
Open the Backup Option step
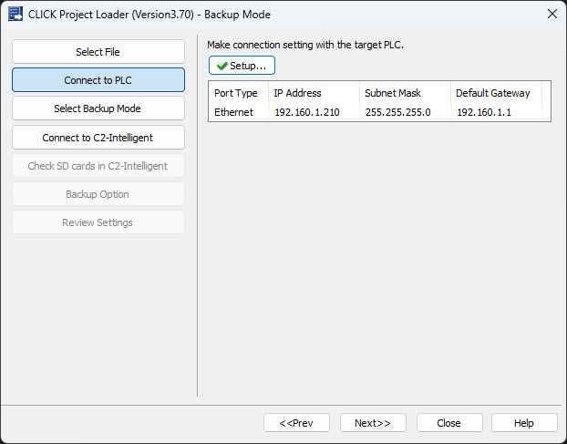coord(98,194)
